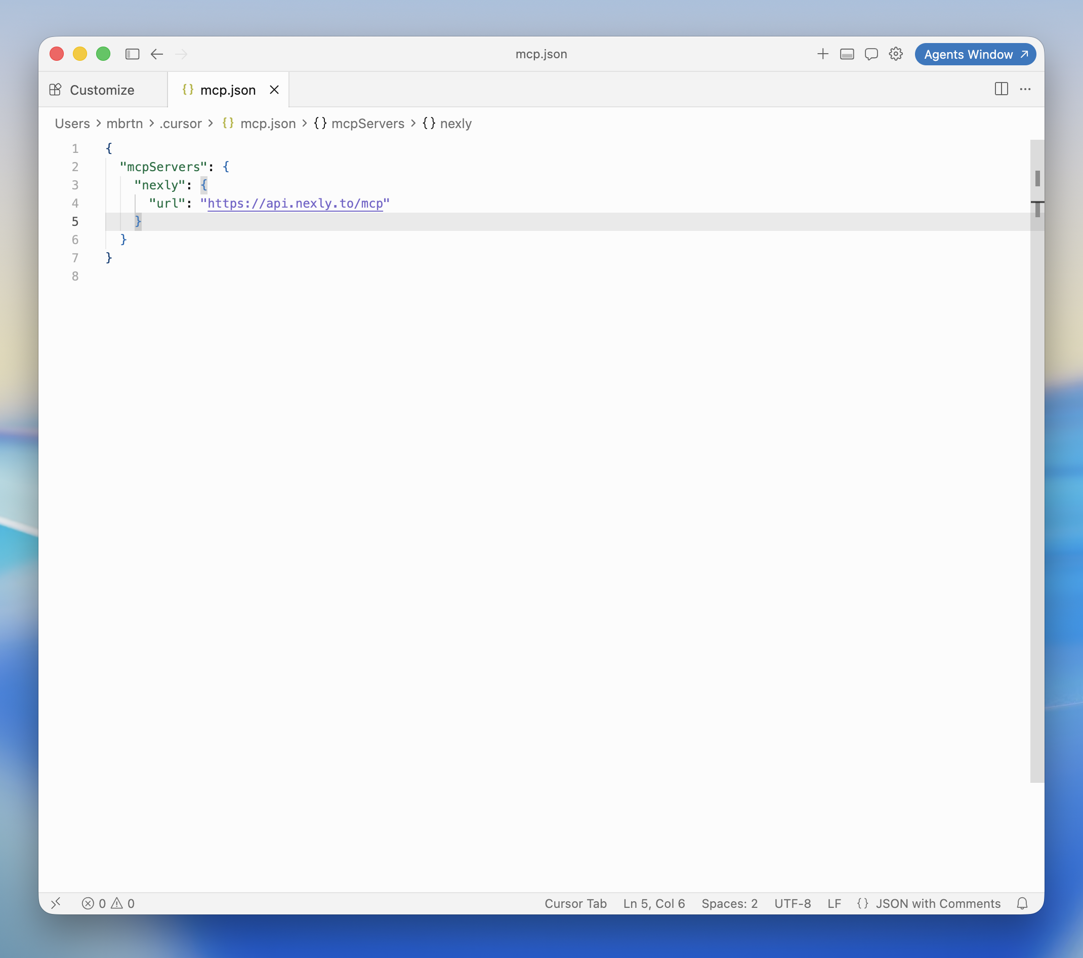Open the Agents Window button
Screen dimensions: 1083x958
coord(975,54)
